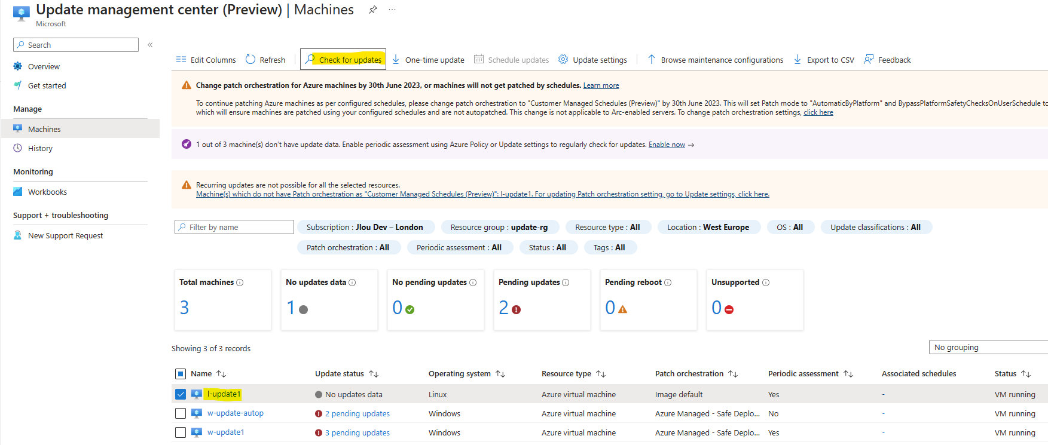Sort by Status column arrows
Screen dimensions: 1048x445
pos(1026,374)
